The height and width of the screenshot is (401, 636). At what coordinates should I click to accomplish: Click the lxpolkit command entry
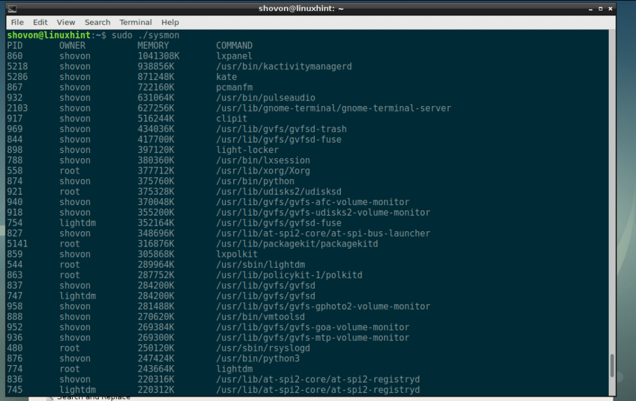pos(237,255)
